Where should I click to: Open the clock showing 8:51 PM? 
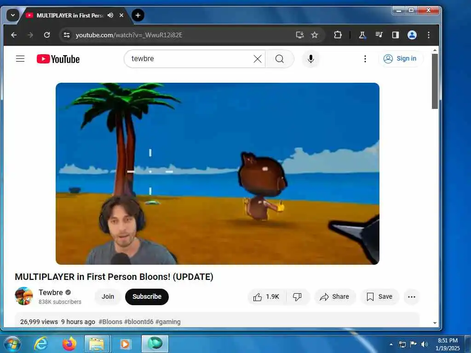point(448,344)
